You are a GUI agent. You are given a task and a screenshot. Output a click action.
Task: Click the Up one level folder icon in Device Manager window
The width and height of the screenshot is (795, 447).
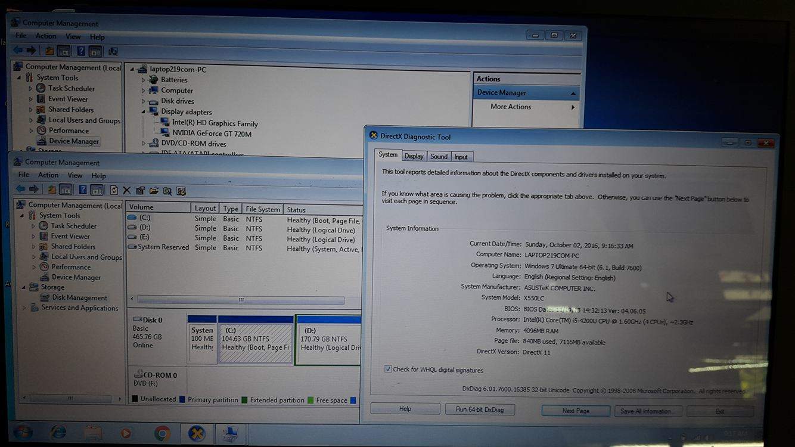coord(49,51)
